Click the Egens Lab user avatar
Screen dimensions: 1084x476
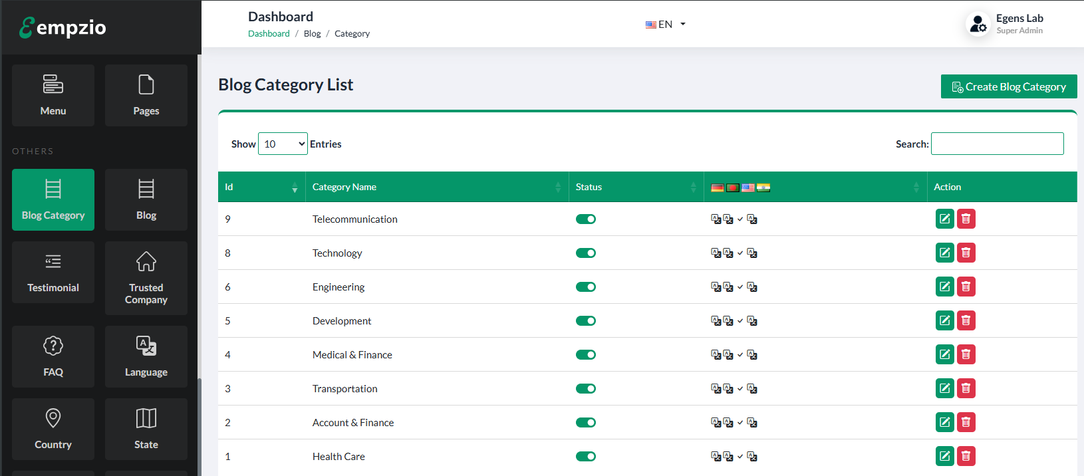(978, 25)
